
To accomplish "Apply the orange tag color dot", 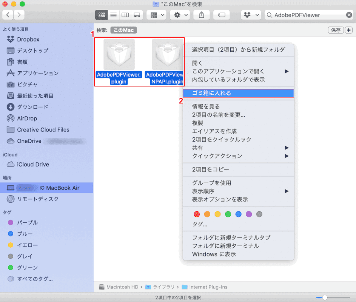I will click(207, 214).
